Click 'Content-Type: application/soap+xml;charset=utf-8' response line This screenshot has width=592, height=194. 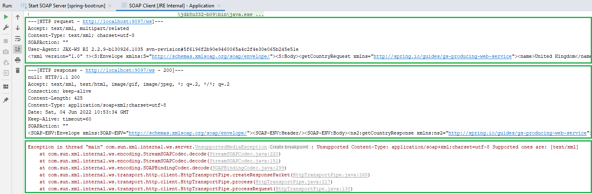tap(97, 105)
